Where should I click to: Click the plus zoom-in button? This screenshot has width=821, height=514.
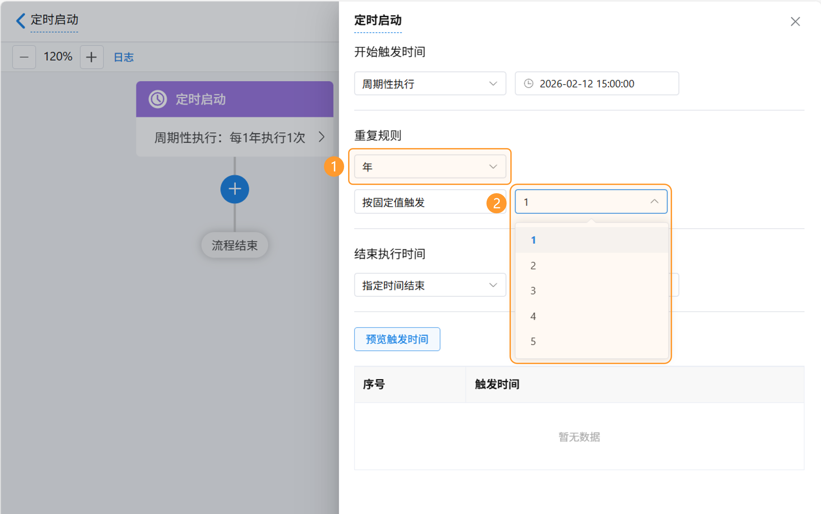click(x=91, y=57)
